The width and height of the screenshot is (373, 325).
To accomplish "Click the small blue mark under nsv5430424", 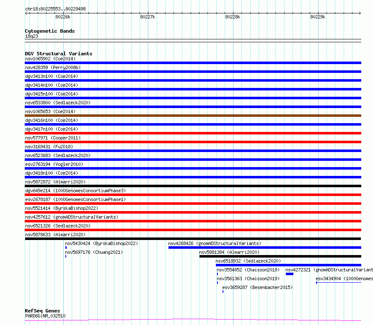I will pos(66,248).
